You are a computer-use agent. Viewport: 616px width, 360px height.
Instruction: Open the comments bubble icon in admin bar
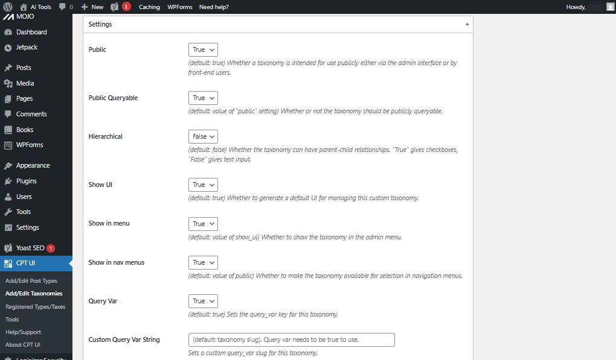pyautogui.click(x=63, y=7)
